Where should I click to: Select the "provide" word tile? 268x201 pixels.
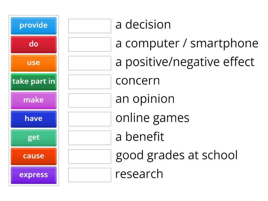pos(33,26)
